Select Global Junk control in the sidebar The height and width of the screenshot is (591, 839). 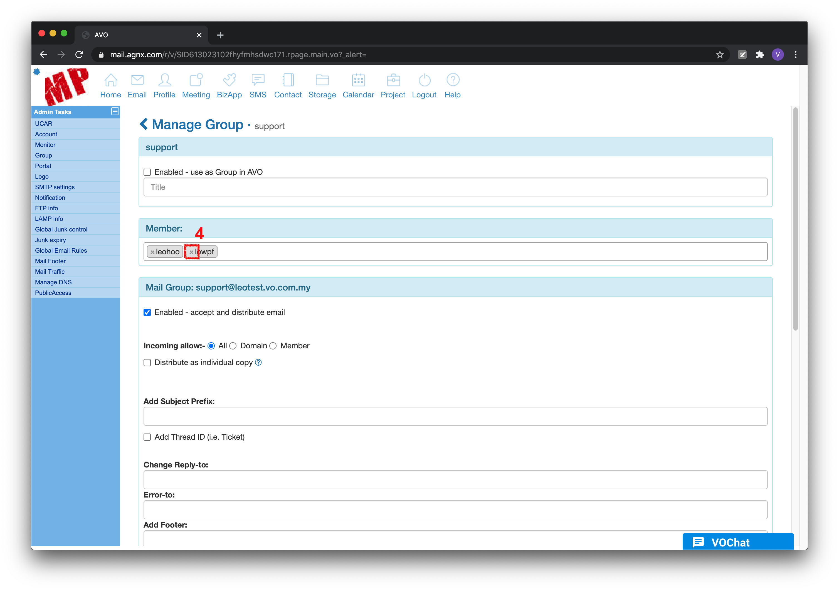click(61, 230)
